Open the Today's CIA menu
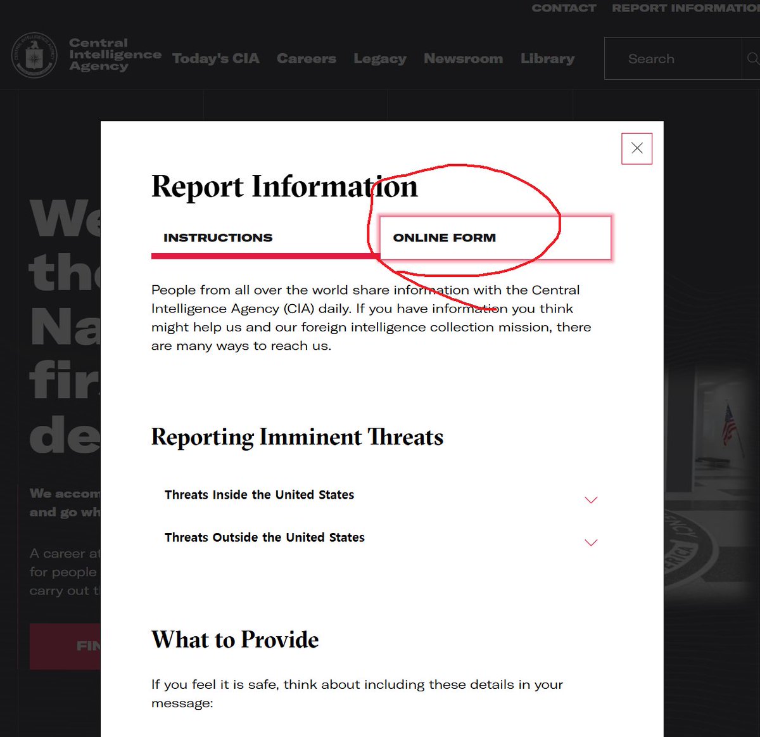 (x=215, y=58)
